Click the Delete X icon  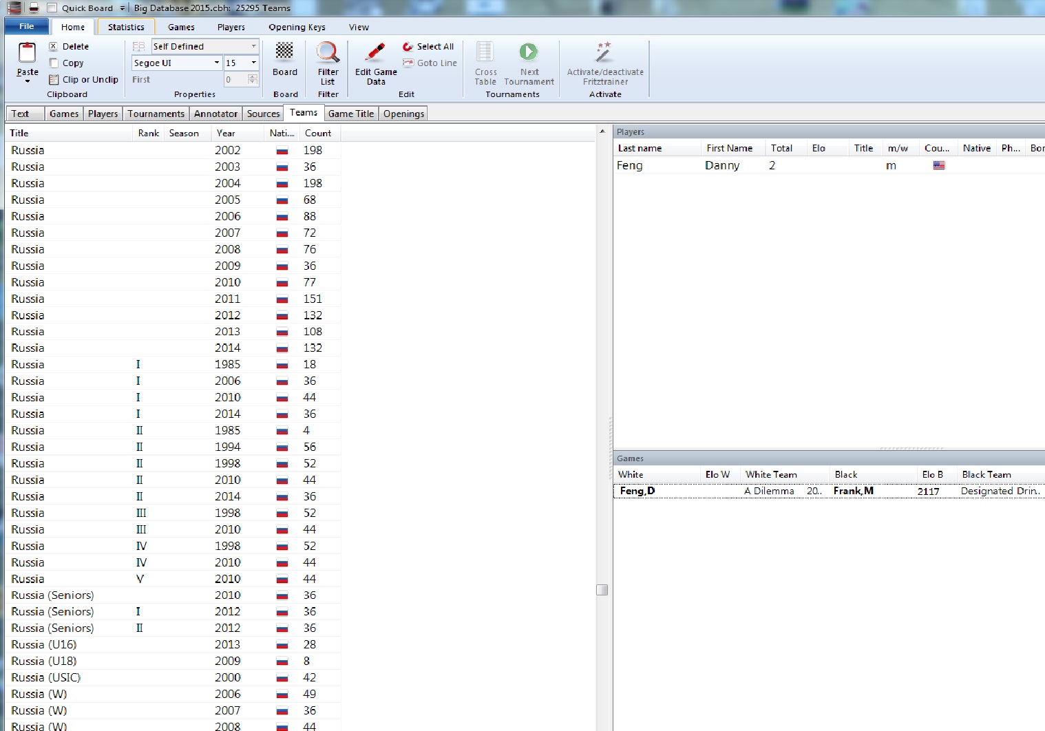point(53,46)
